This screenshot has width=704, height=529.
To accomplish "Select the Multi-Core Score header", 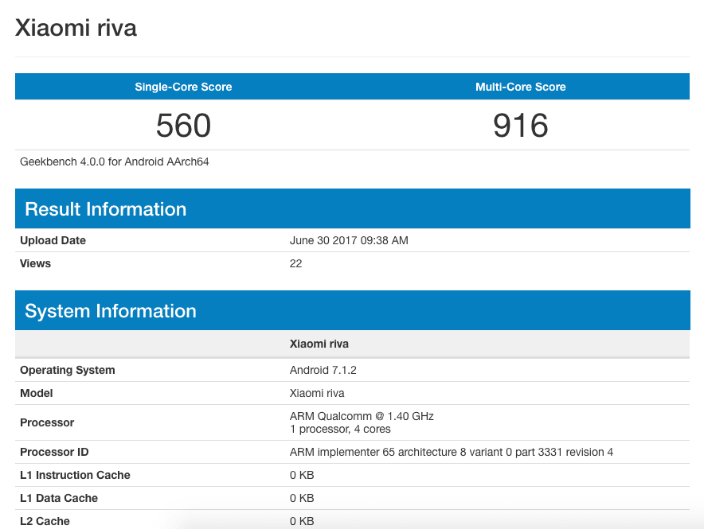I will tap(520, 87).
